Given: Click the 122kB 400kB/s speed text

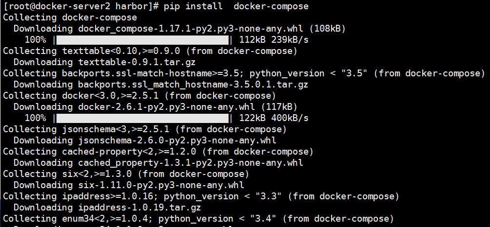Looking at the screenshot, I should [274, 118].
